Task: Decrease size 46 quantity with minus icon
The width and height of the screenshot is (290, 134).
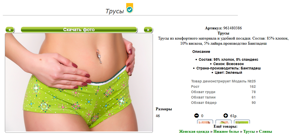Action: (x=196, y=116)
